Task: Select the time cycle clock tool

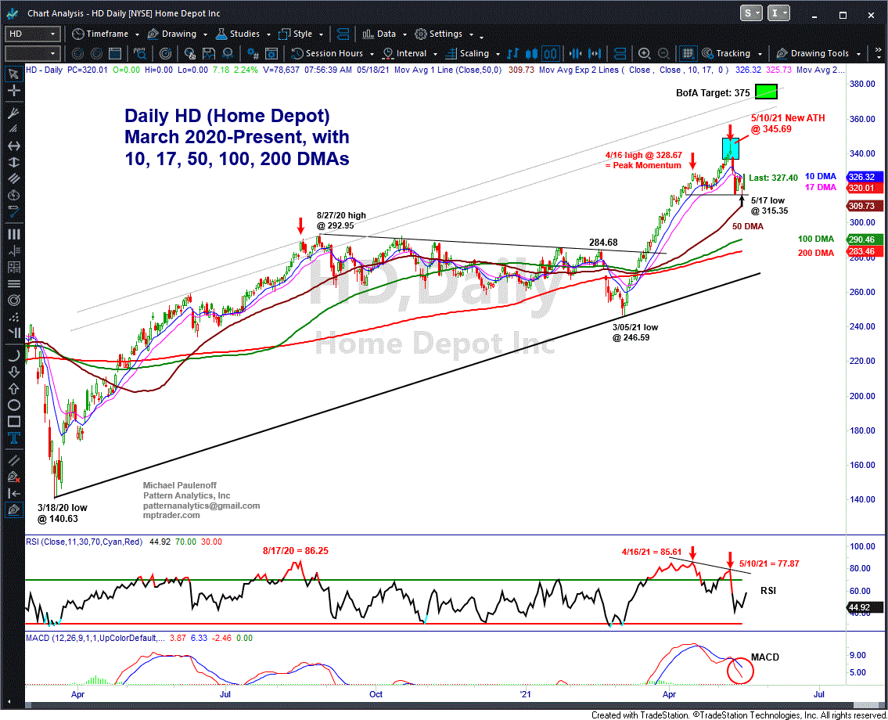Action: click(x=13, y=195)
